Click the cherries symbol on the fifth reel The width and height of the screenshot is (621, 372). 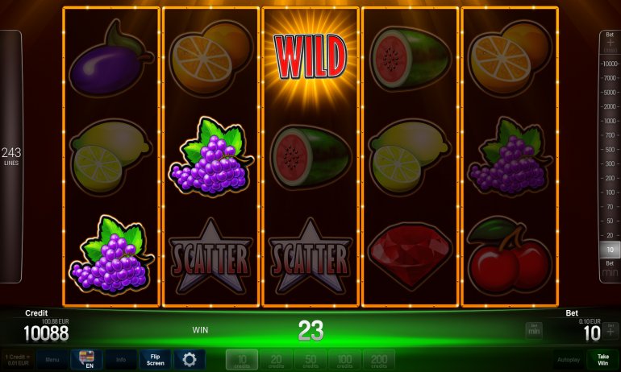(x=510, y=256)
